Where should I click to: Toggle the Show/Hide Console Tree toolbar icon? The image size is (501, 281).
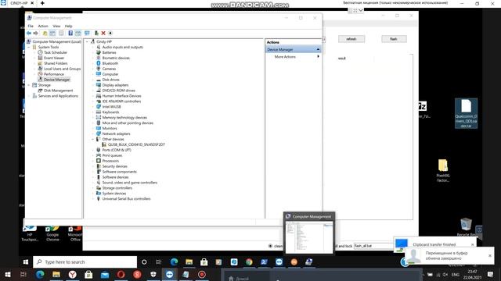(52, 33)
